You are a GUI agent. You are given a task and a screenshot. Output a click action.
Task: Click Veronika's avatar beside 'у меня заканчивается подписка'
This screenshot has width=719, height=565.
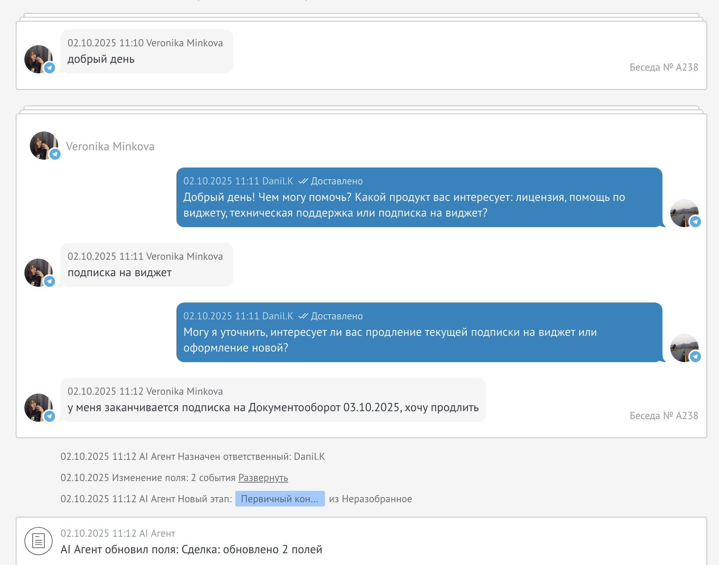coord(37,406)
